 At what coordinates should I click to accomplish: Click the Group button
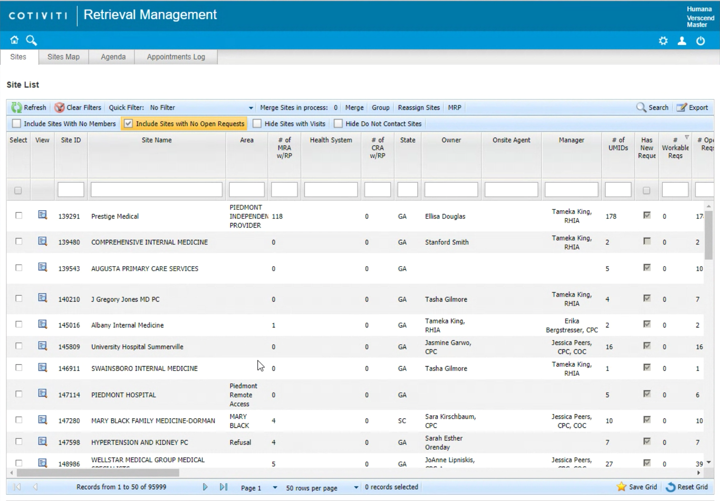pos(381,108)
